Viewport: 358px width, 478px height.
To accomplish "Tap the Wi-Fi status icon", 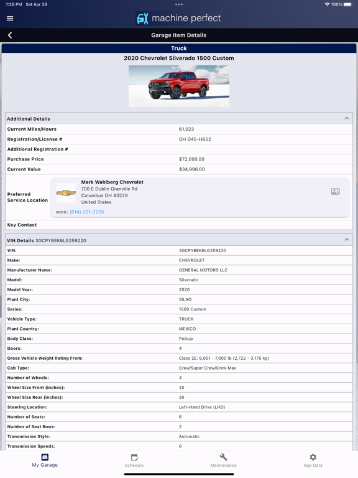I will point(327,4).
